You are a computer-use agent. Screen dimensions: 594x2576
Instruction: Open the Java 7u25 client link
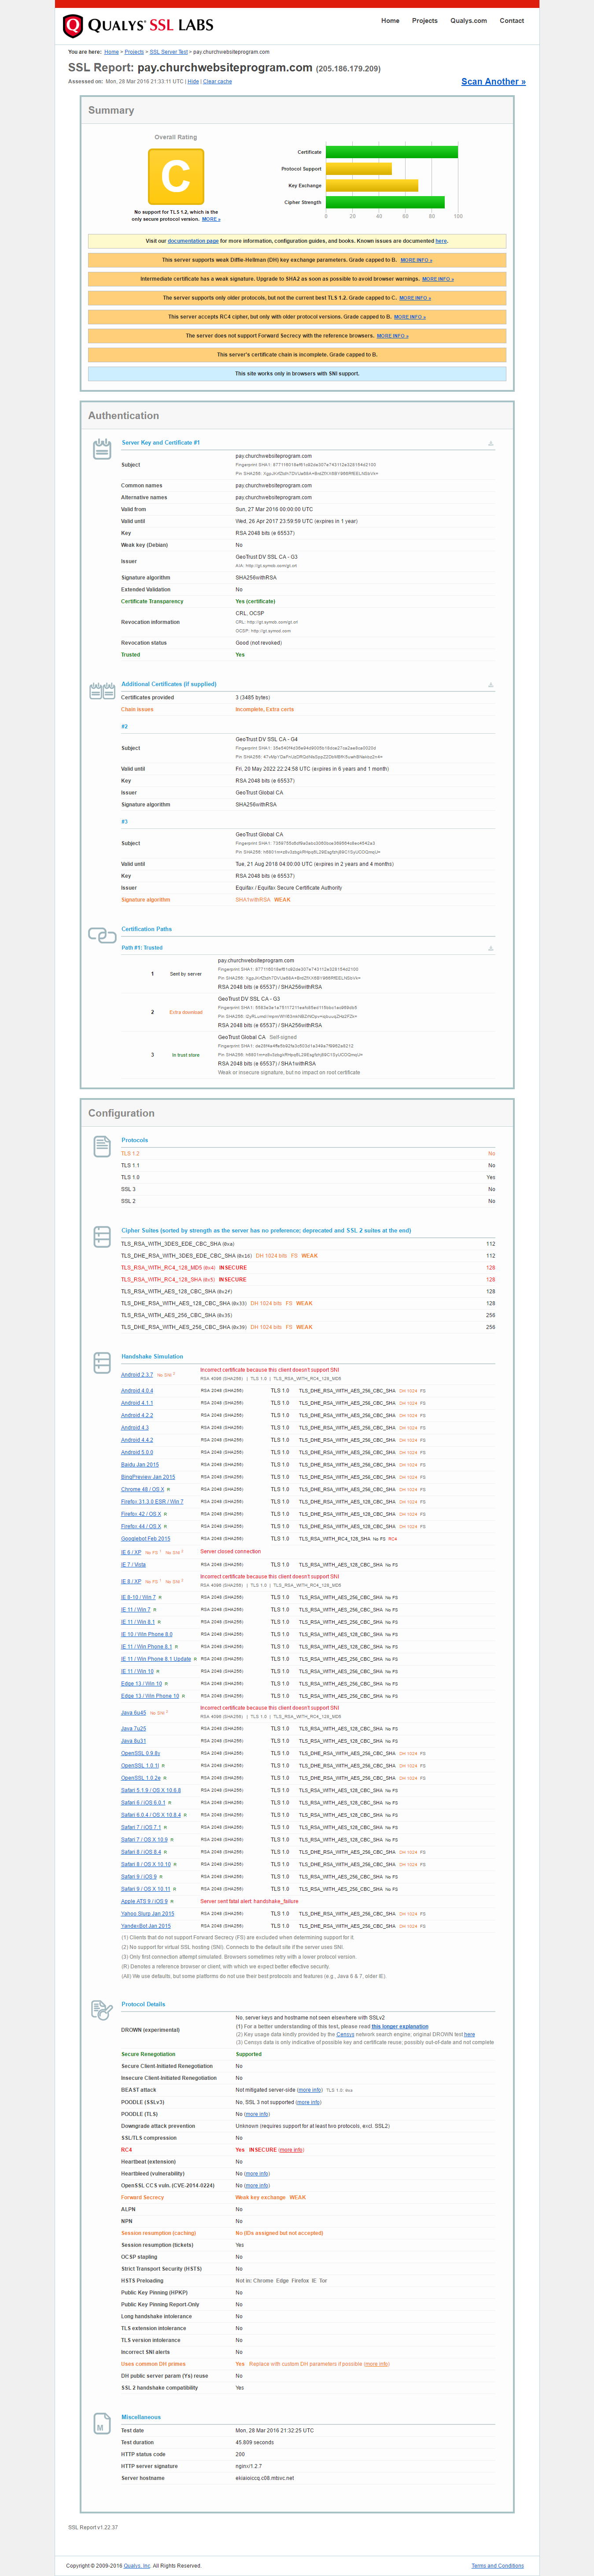coord(134,1729)
